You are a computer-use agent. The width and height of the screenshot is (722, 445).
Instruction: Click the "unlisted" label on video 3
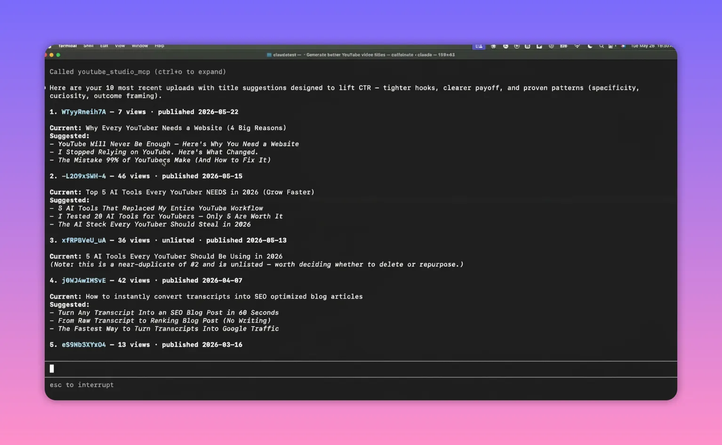tap(178, 240)
